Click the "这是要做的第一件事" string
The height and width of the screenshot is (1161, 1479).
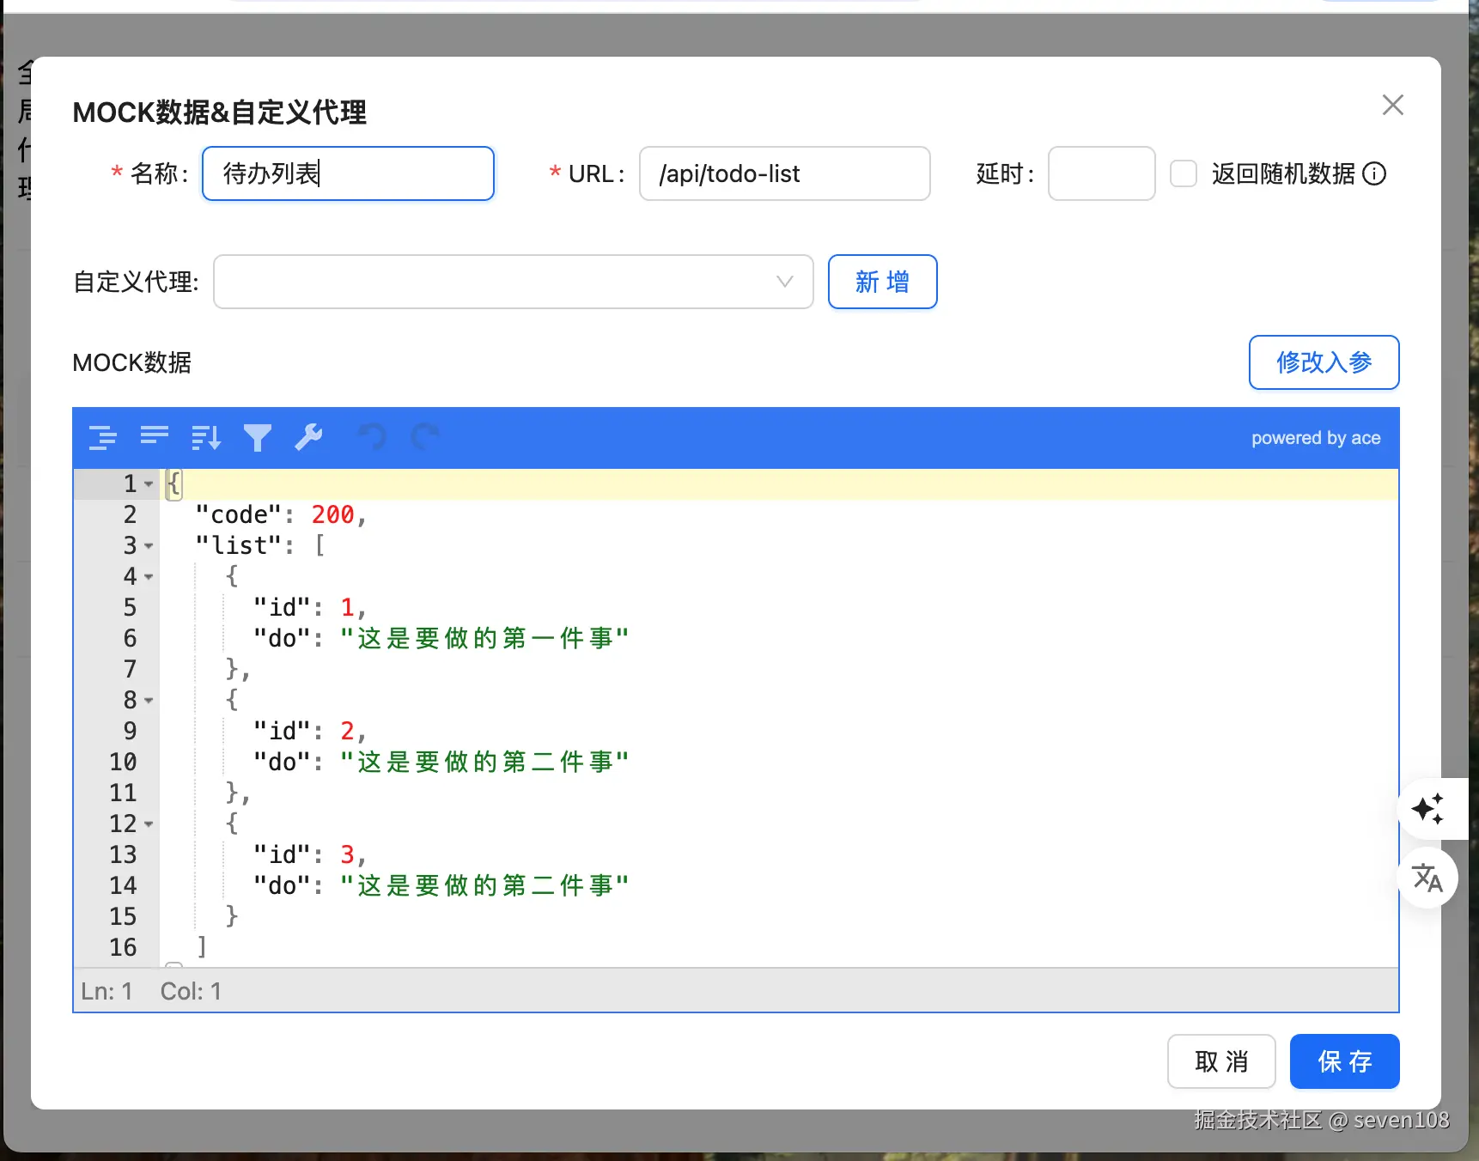pyautogui.click(x=484, y=639)
